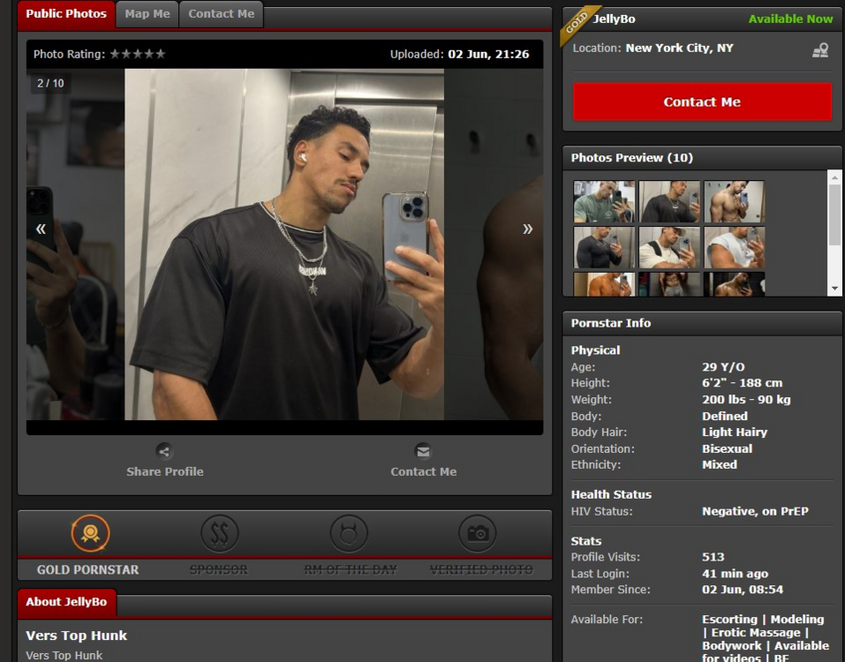Open the Map Me tab

147,14
